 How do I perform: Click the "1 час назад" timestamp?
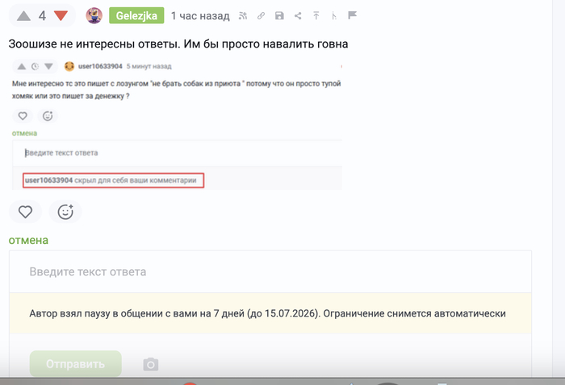point(200,16)
